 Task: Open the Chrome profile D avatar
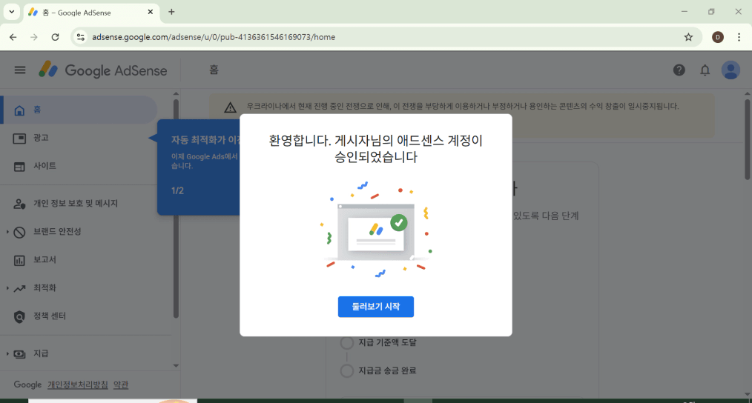click(x=717, y=37)
